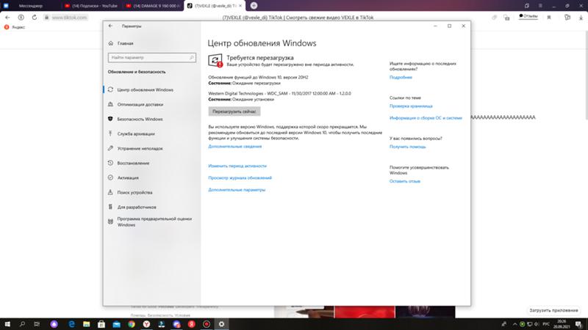588x330 pixels.
Task: Close the VEXLE TikTok browser tab
Action: [240, 6]
